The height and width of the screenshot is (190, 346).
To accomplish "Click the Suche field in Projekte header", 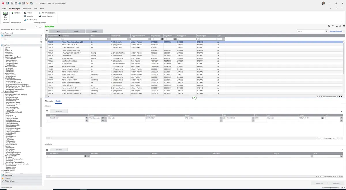I will [x=311, y=31].
